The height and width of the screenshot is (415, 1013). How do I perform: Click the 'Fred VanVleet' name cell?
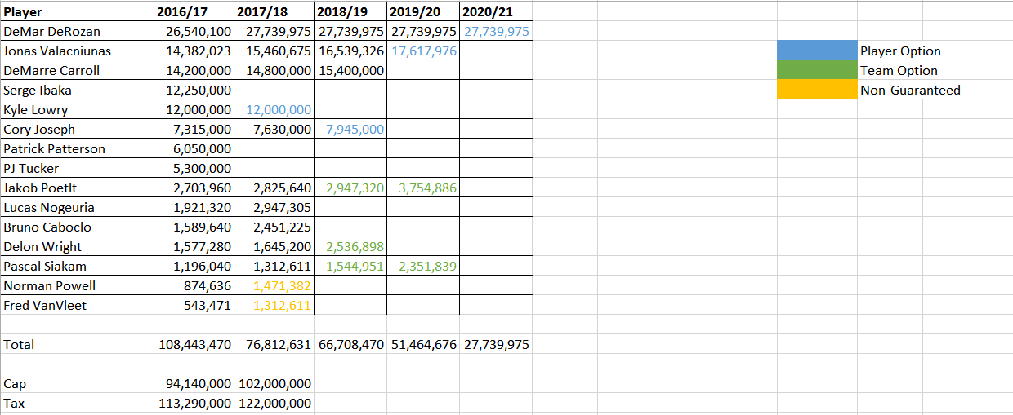(x=77, y=305)
